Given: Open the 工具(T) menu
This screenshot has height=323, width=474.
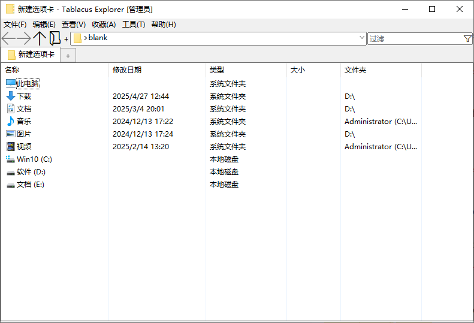Looking at the screenshot, I should [x=134, y=25].
